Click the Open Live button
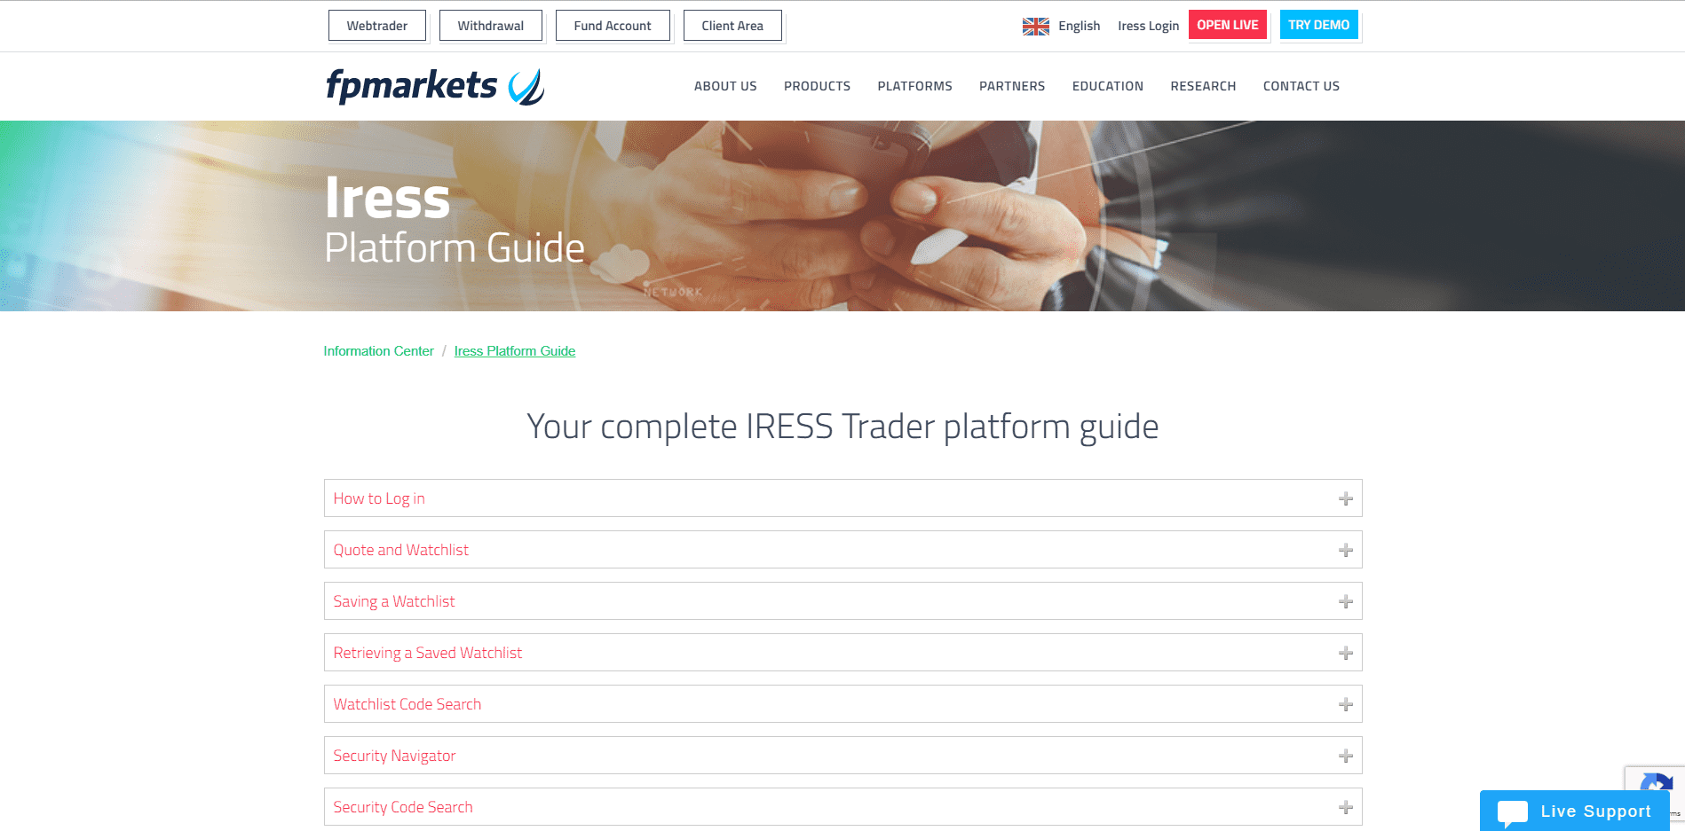1685x831 pixels. click(1228, 25)
